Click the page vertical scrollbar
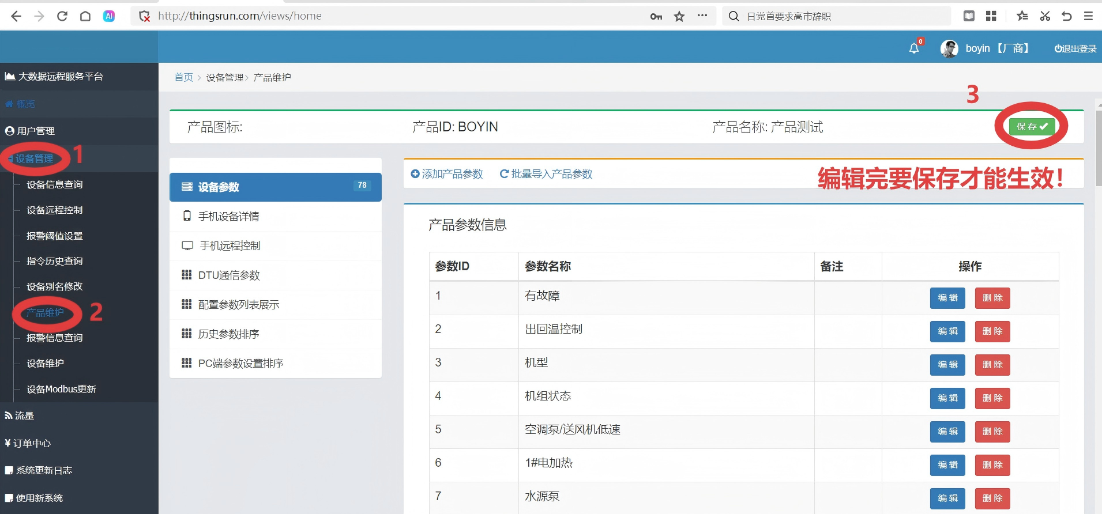 [x=1099, y=150]
